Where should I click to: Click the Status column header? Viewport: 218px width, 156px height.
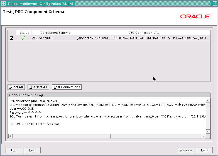click(24, 33)
